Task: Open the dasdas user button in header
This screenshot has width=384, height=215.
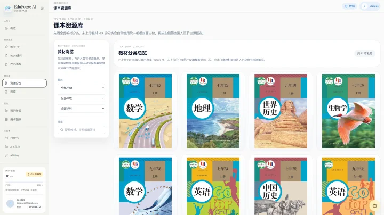Action: pos(370,6)
